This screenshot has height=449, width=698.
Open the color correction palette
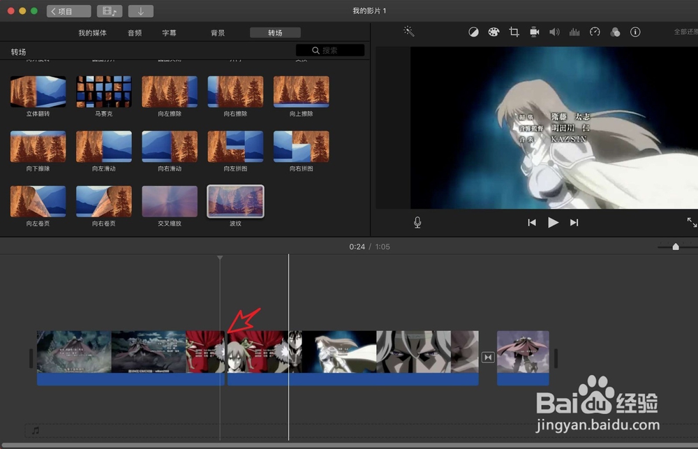click(493, 32)
